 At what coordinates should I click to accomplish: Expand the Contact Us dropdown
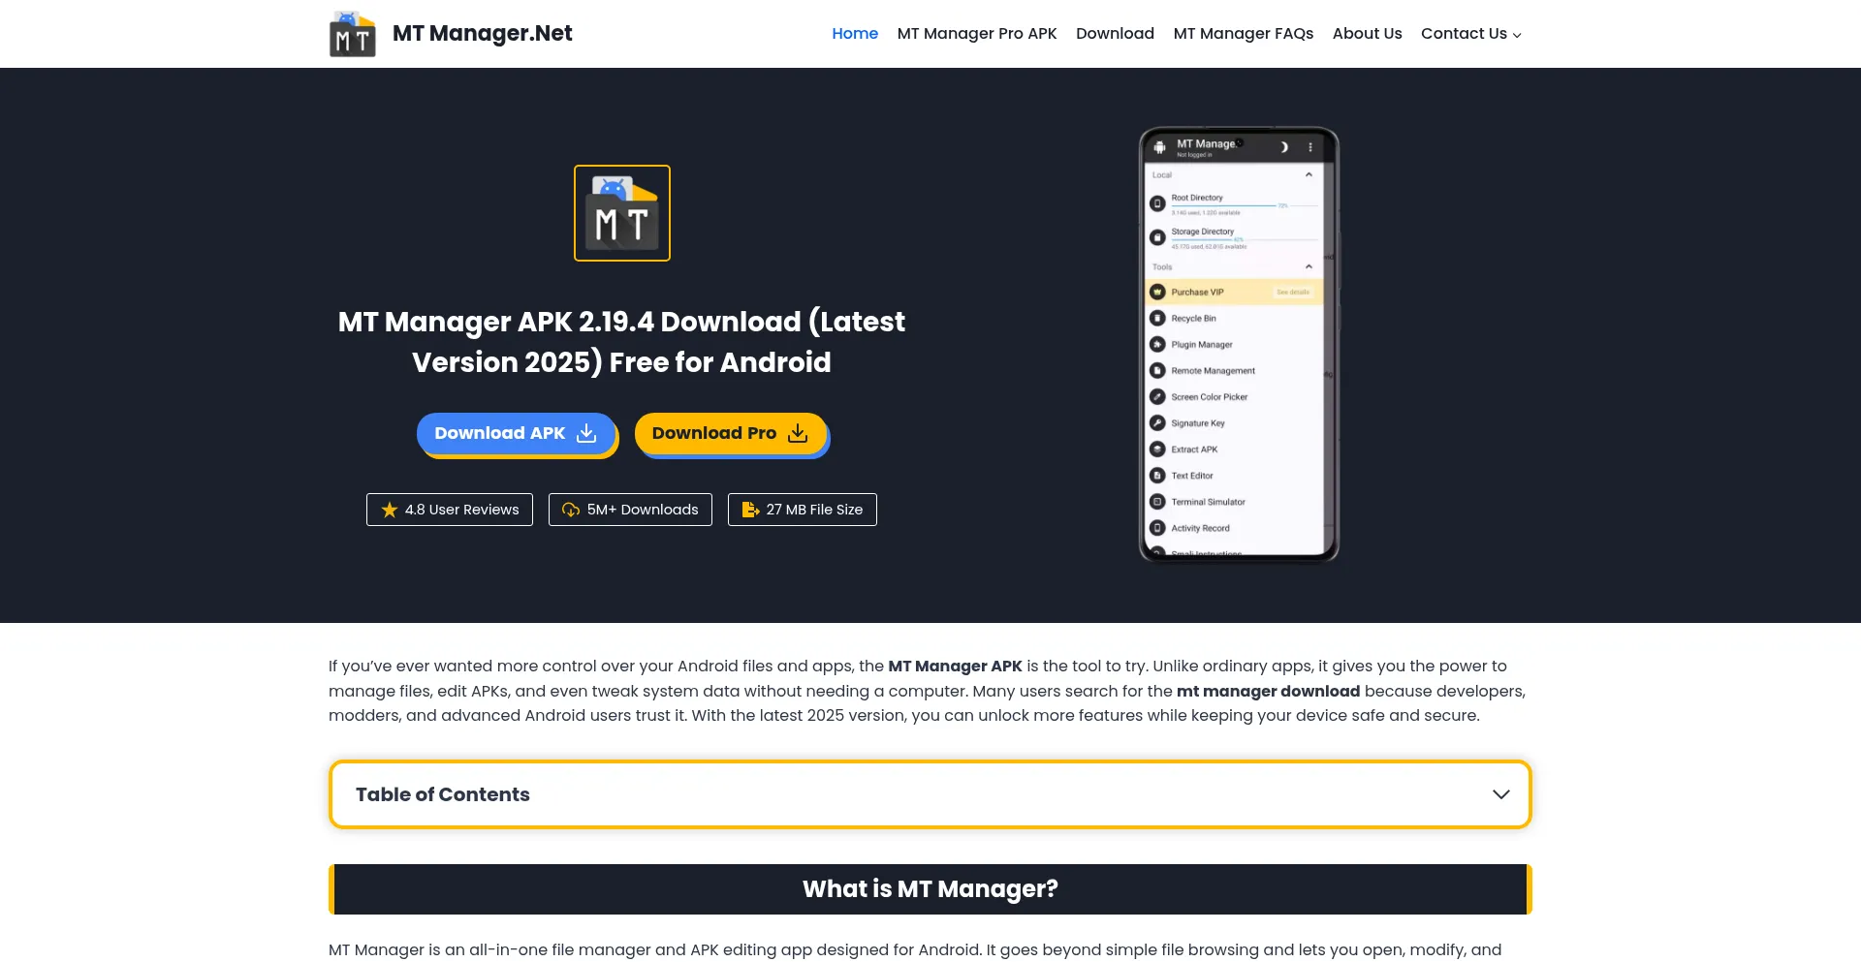pyautogui.click(x=1469, y=33)
